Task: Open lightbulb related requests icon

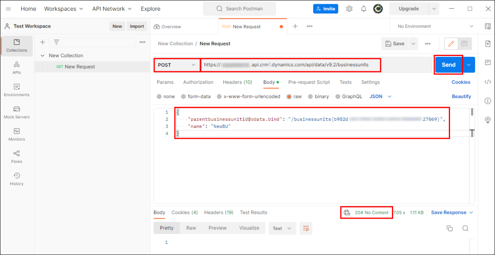Action: 488,119
